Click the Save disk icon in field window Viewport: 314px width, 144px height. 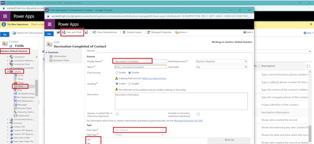tap(58, 32)
